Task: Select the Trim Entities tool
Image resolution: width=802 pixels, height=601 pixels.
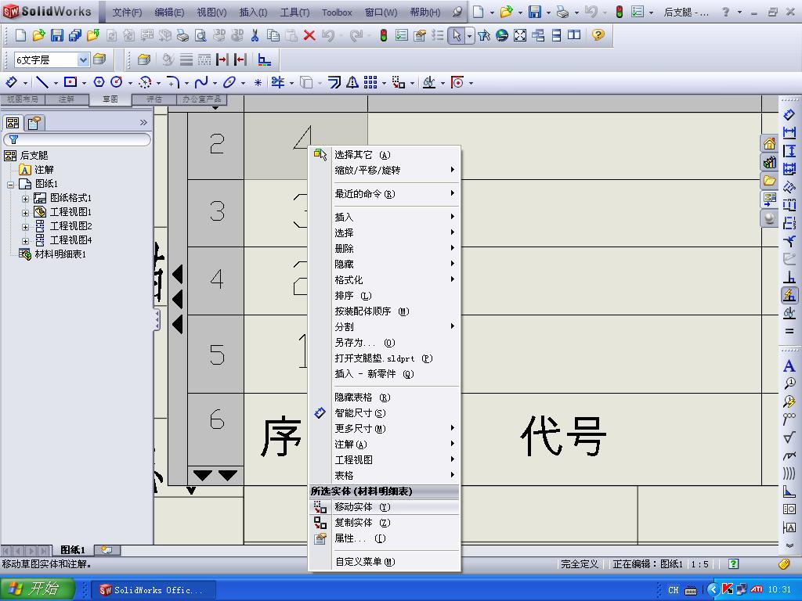Action: [278, 82]
